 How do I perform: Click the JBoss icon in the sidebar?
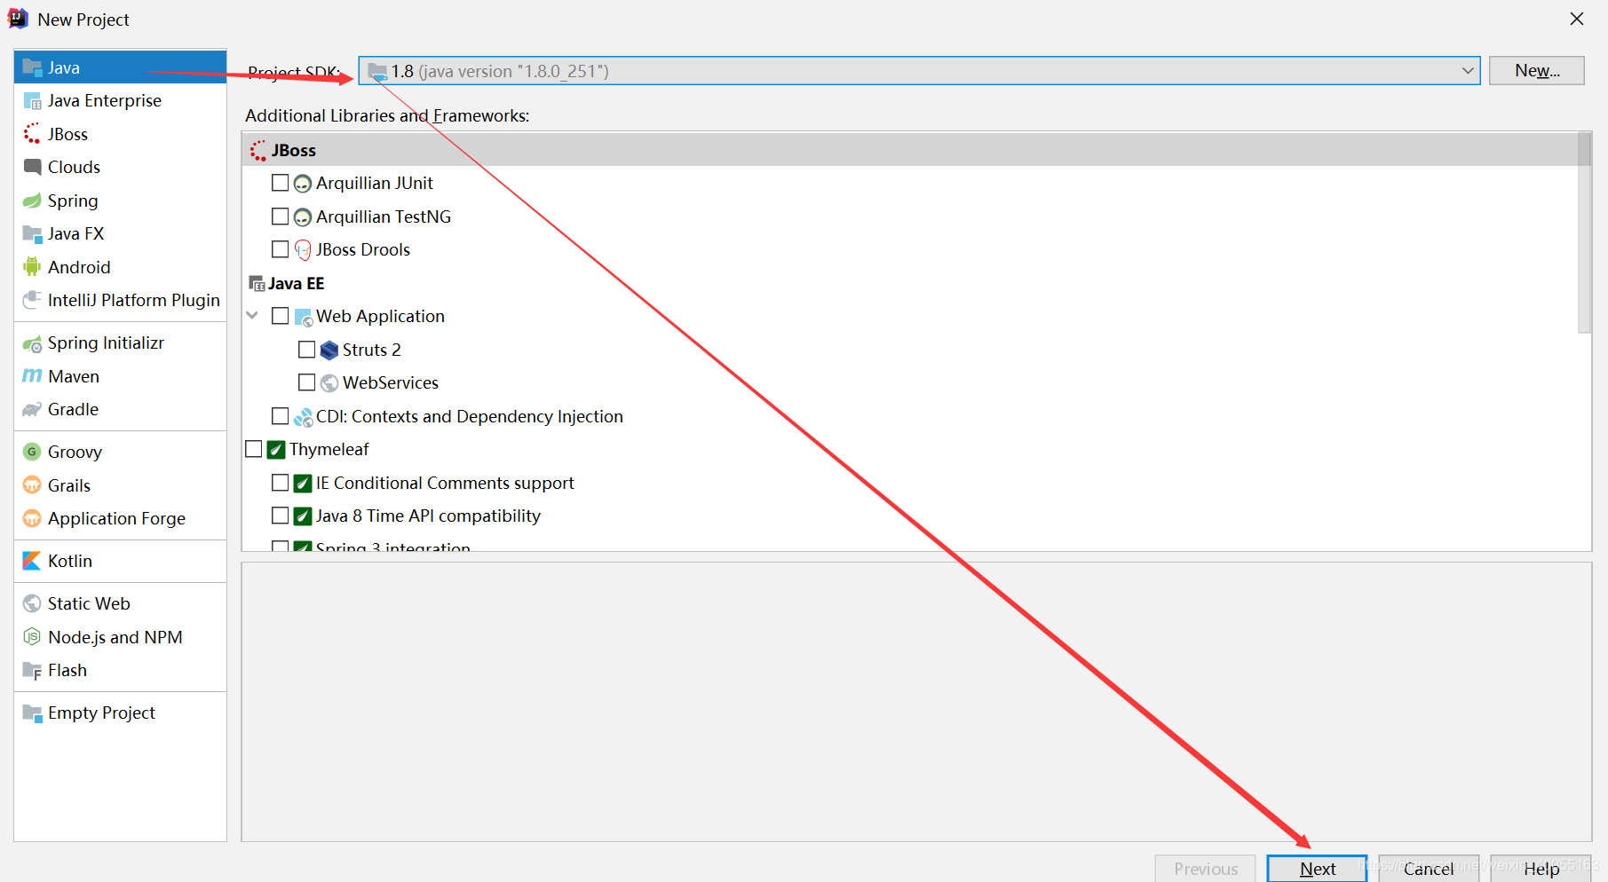click(x=32, y=134)
